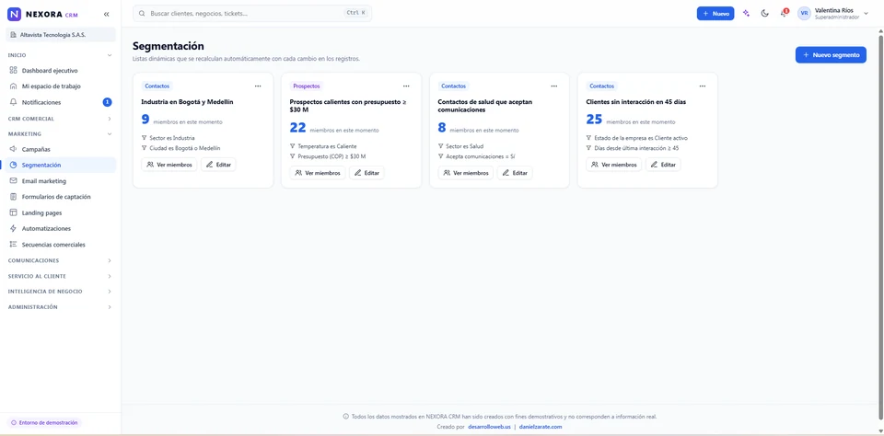Click filter 'Sector es Industria'
The height and width of the screenshot is (436, 884).
coord(168,138)
